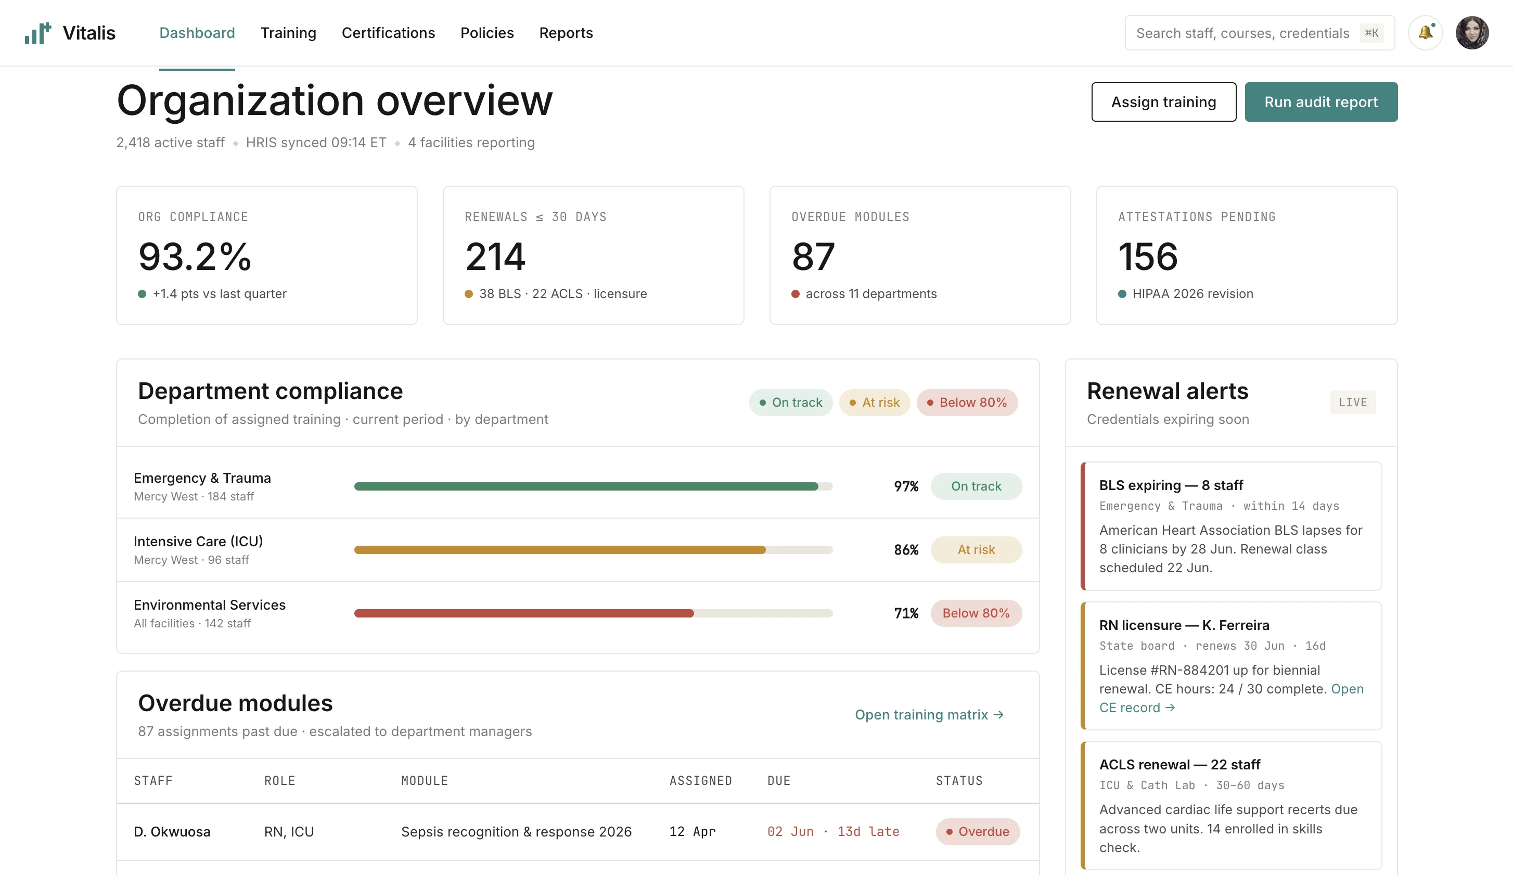Click the HRIS synced 09:14 ET text
Screen dimensions: 1513x875
point(316,143)
